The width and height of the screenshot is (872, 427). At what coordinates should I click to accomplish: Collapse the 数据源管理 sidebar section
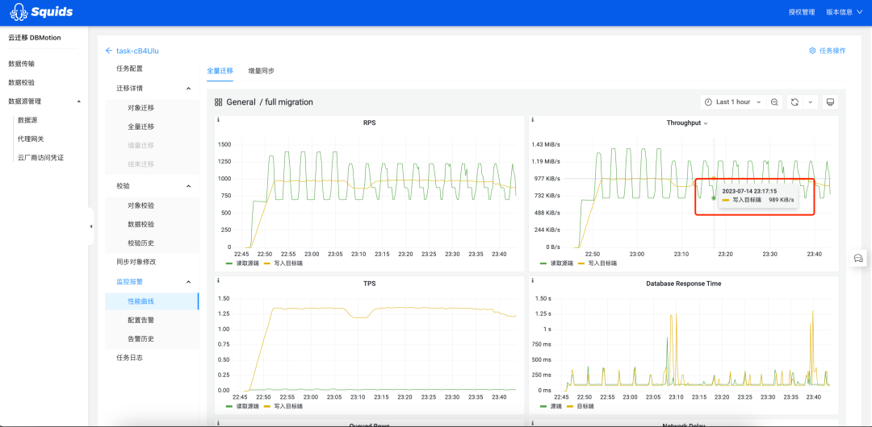click(x=78, y=102)
